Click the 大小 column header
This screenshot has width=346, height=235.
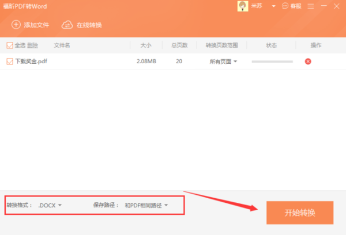tap(146, 45)
